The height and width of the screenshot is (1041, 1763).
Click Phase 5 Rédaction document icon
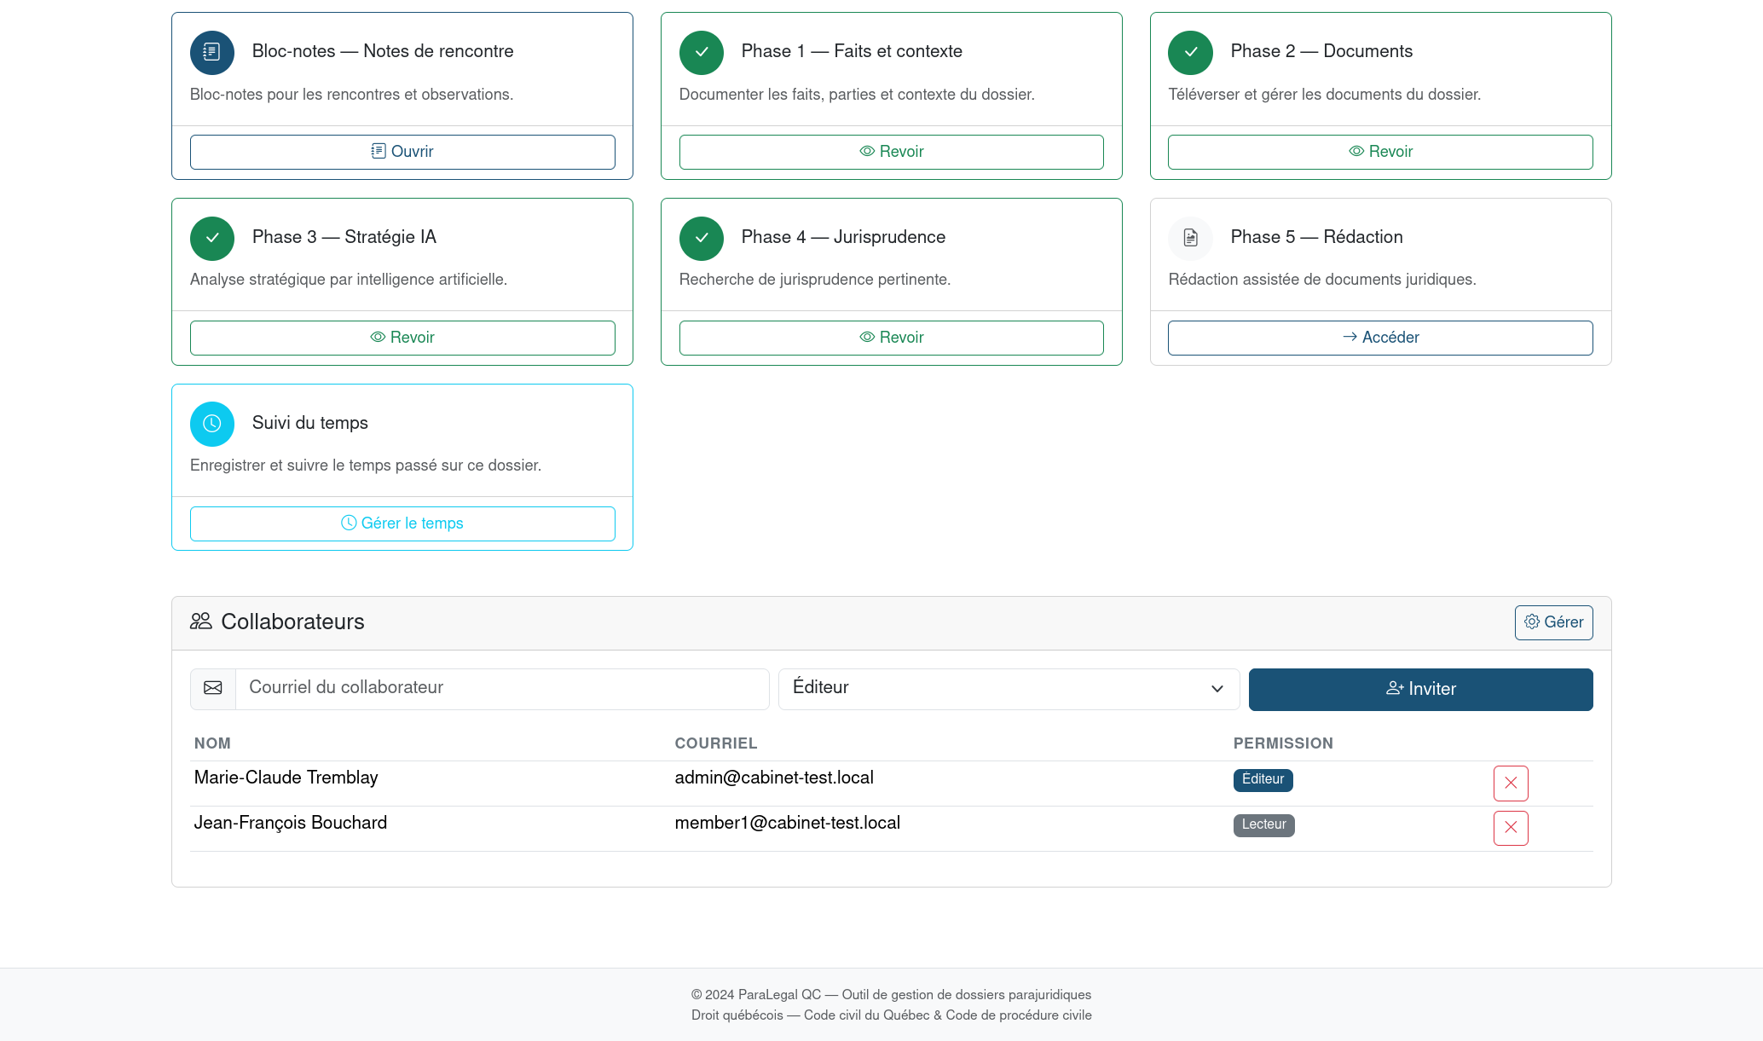[1190, 239]
